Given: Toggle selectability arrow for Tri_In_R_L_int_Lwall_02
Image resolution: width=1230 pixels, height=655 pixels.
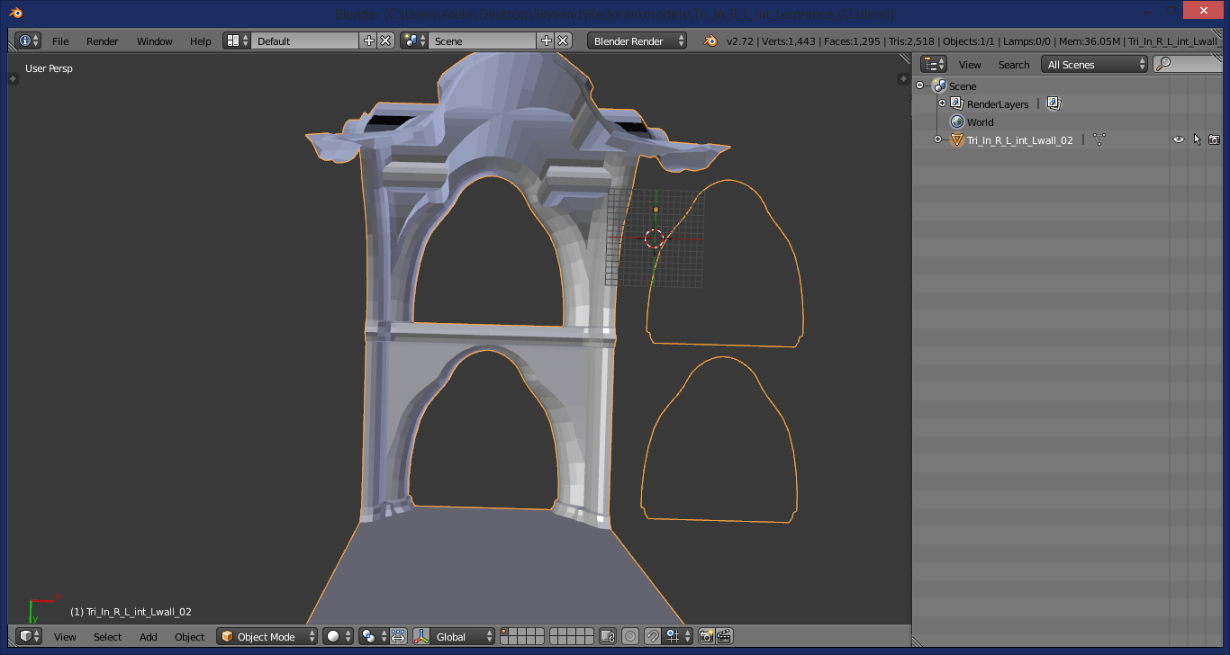Looking at the screenshot, I should pyautogui.click(x=1197, y=139).
